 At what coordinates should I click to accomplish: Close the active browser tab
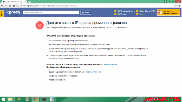point(25,2)
